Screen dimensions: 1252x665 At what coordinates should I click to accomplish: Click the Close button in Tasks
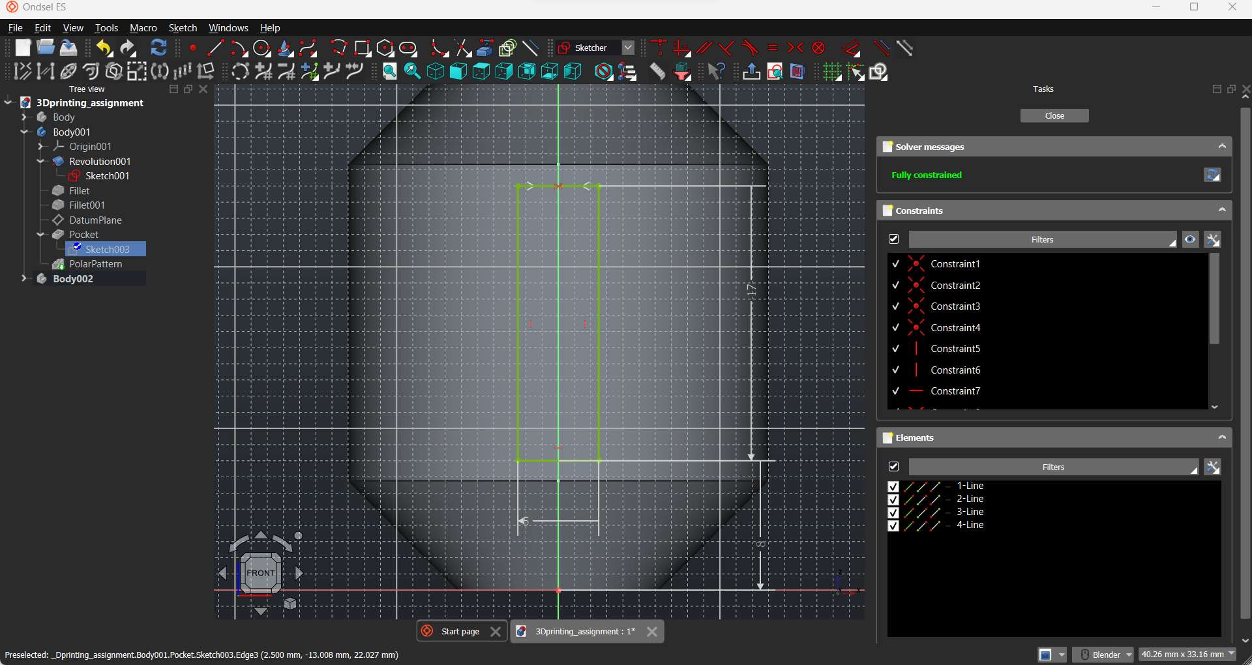click(x=1054, y=115)
